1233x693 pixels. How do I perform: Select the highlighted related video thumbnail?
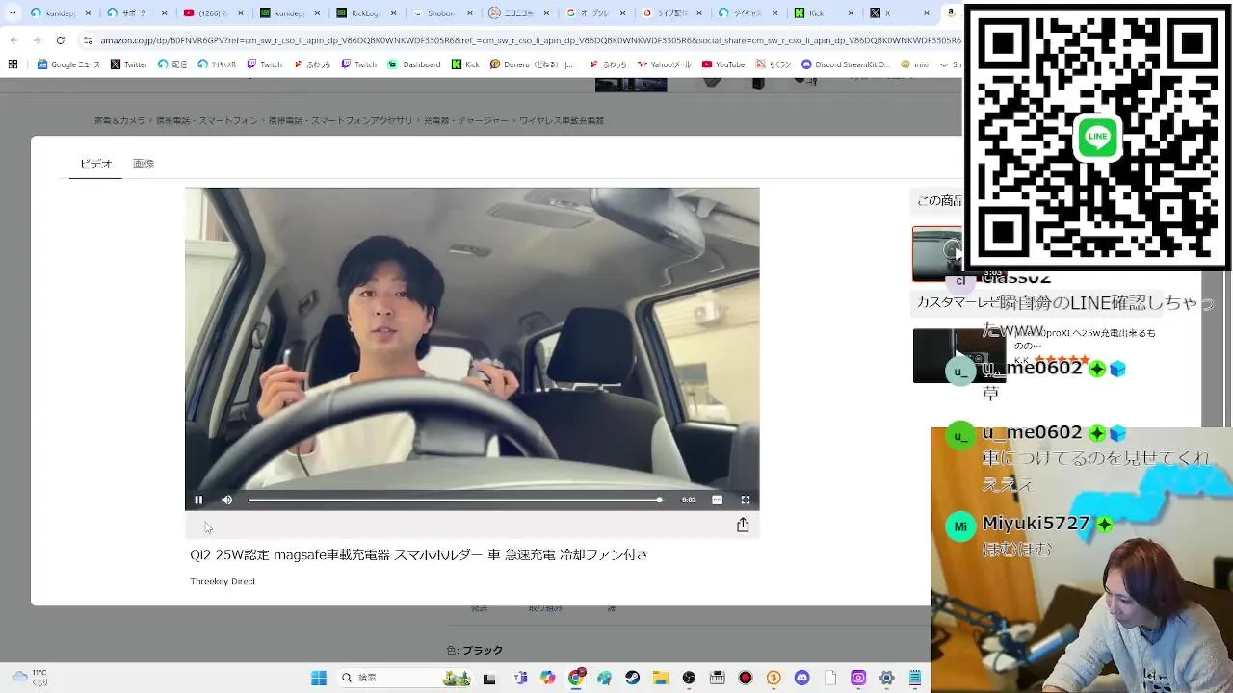pos(937,254)
